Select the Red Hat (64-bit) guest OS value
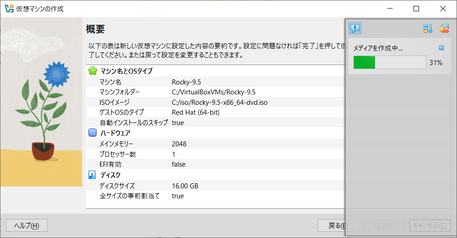 coord(195,112)
